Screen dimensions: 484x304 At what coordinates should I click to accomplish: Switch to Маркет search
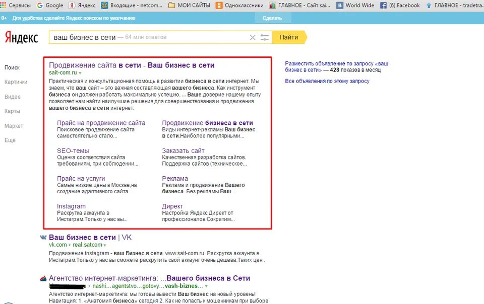14,126
